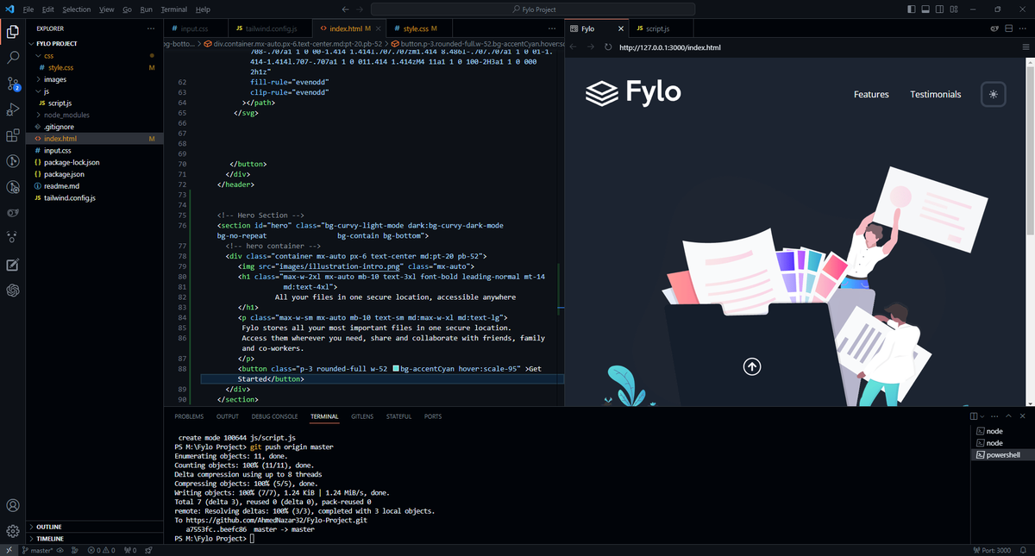Click the Features link on the webpage
This screenshot has height=556, width=1035.
tap(871, 95)
